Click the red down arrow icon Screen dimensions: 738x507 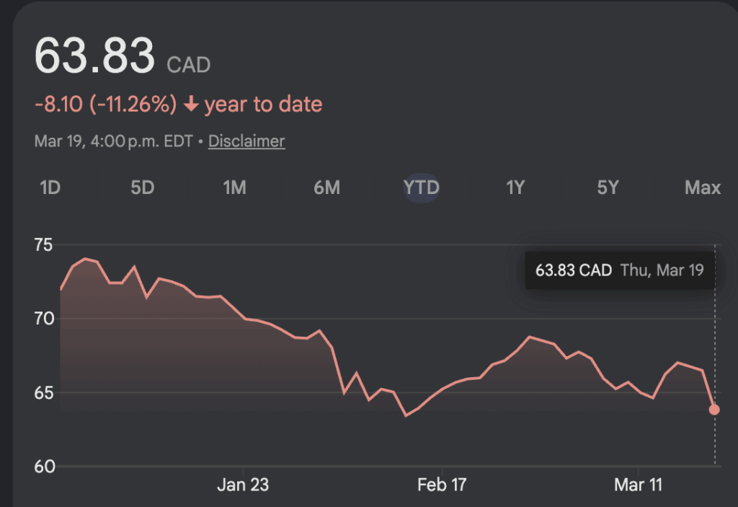[x=191, y=105]
